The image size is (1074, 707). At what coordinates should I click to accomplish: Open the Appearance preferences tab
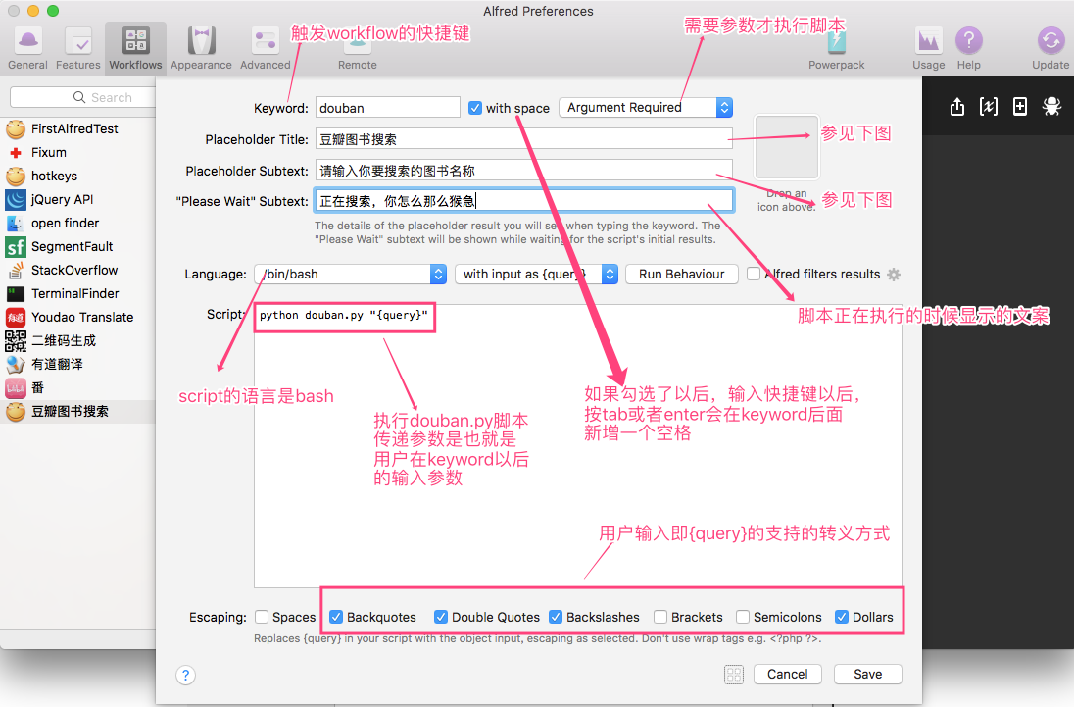202,48
